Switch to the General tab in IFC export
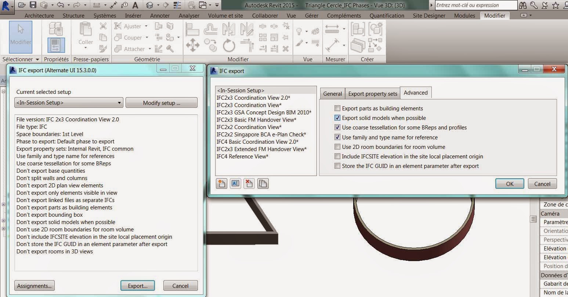The height and width of the screenshot is (297, 568). click(x=333, y=93)
